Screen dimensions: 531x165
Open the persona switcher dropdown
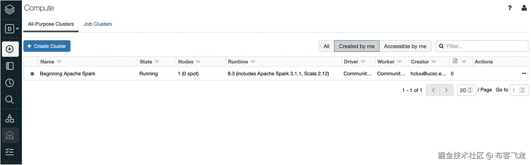[x=12, y=29]
